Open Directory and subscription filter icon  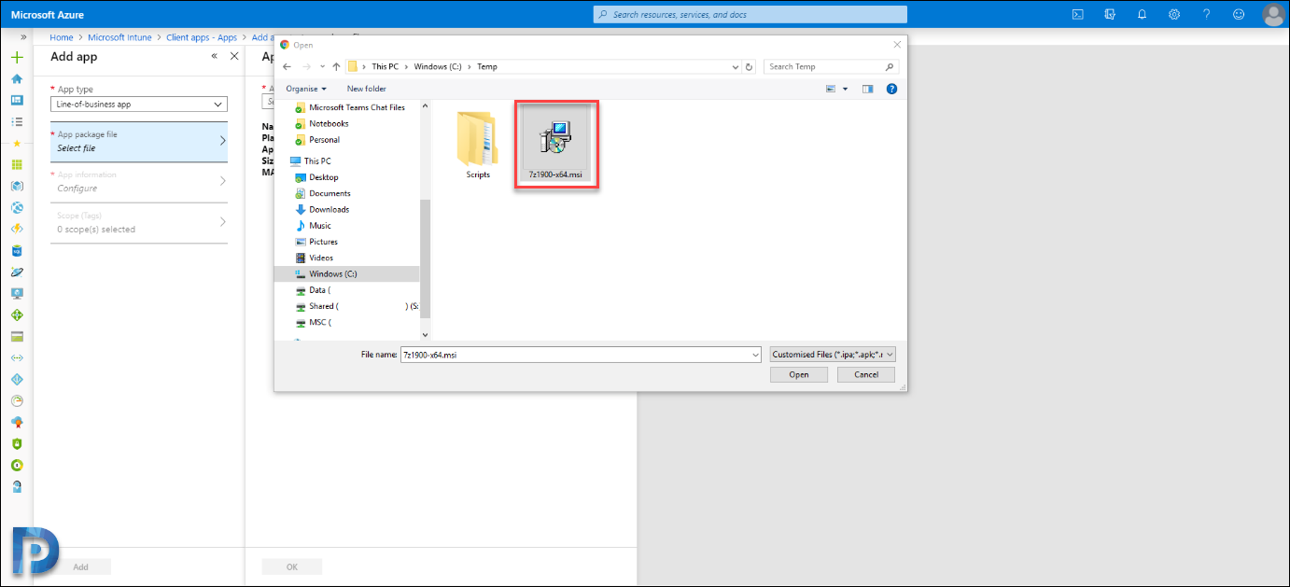click(x=1110, y=14)
